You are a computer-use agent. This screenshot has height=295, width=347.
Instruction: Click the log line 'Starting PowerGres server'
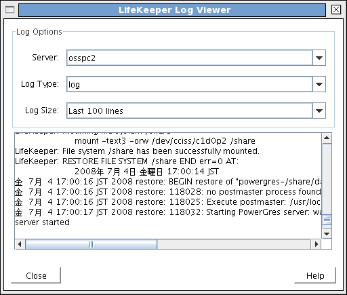(168, 212)
